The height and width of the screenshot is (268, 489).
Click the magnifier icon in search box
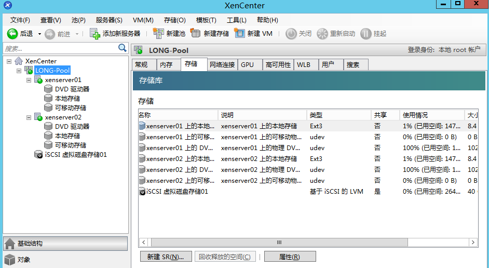123,48
